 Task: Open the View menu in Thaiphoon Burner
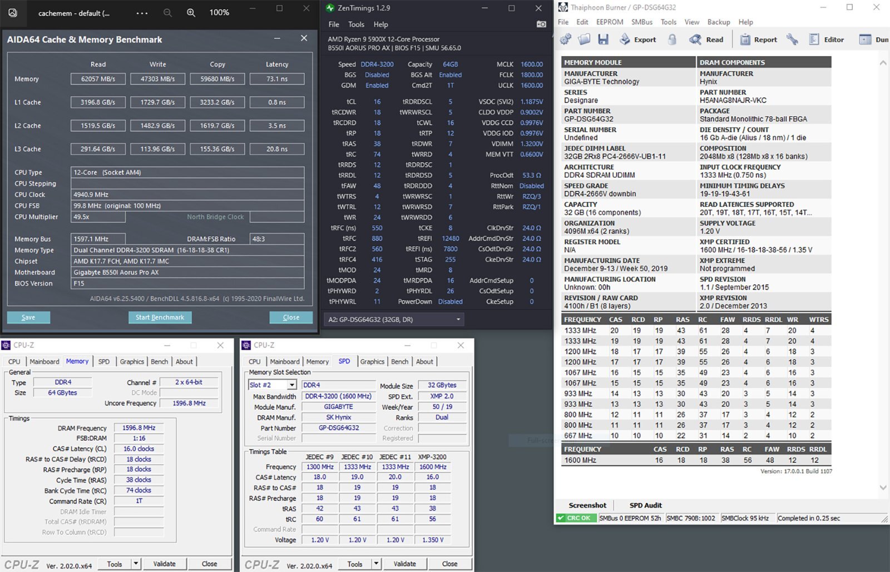692,22
